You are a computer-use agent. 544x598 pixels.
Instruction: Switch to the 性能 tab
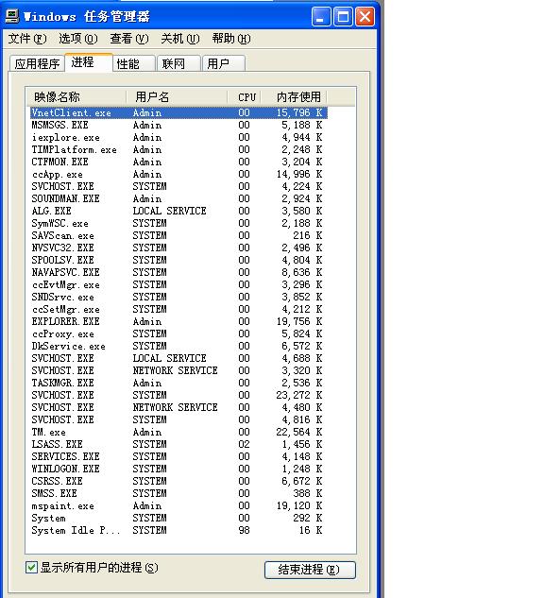[x=134, y=63]
